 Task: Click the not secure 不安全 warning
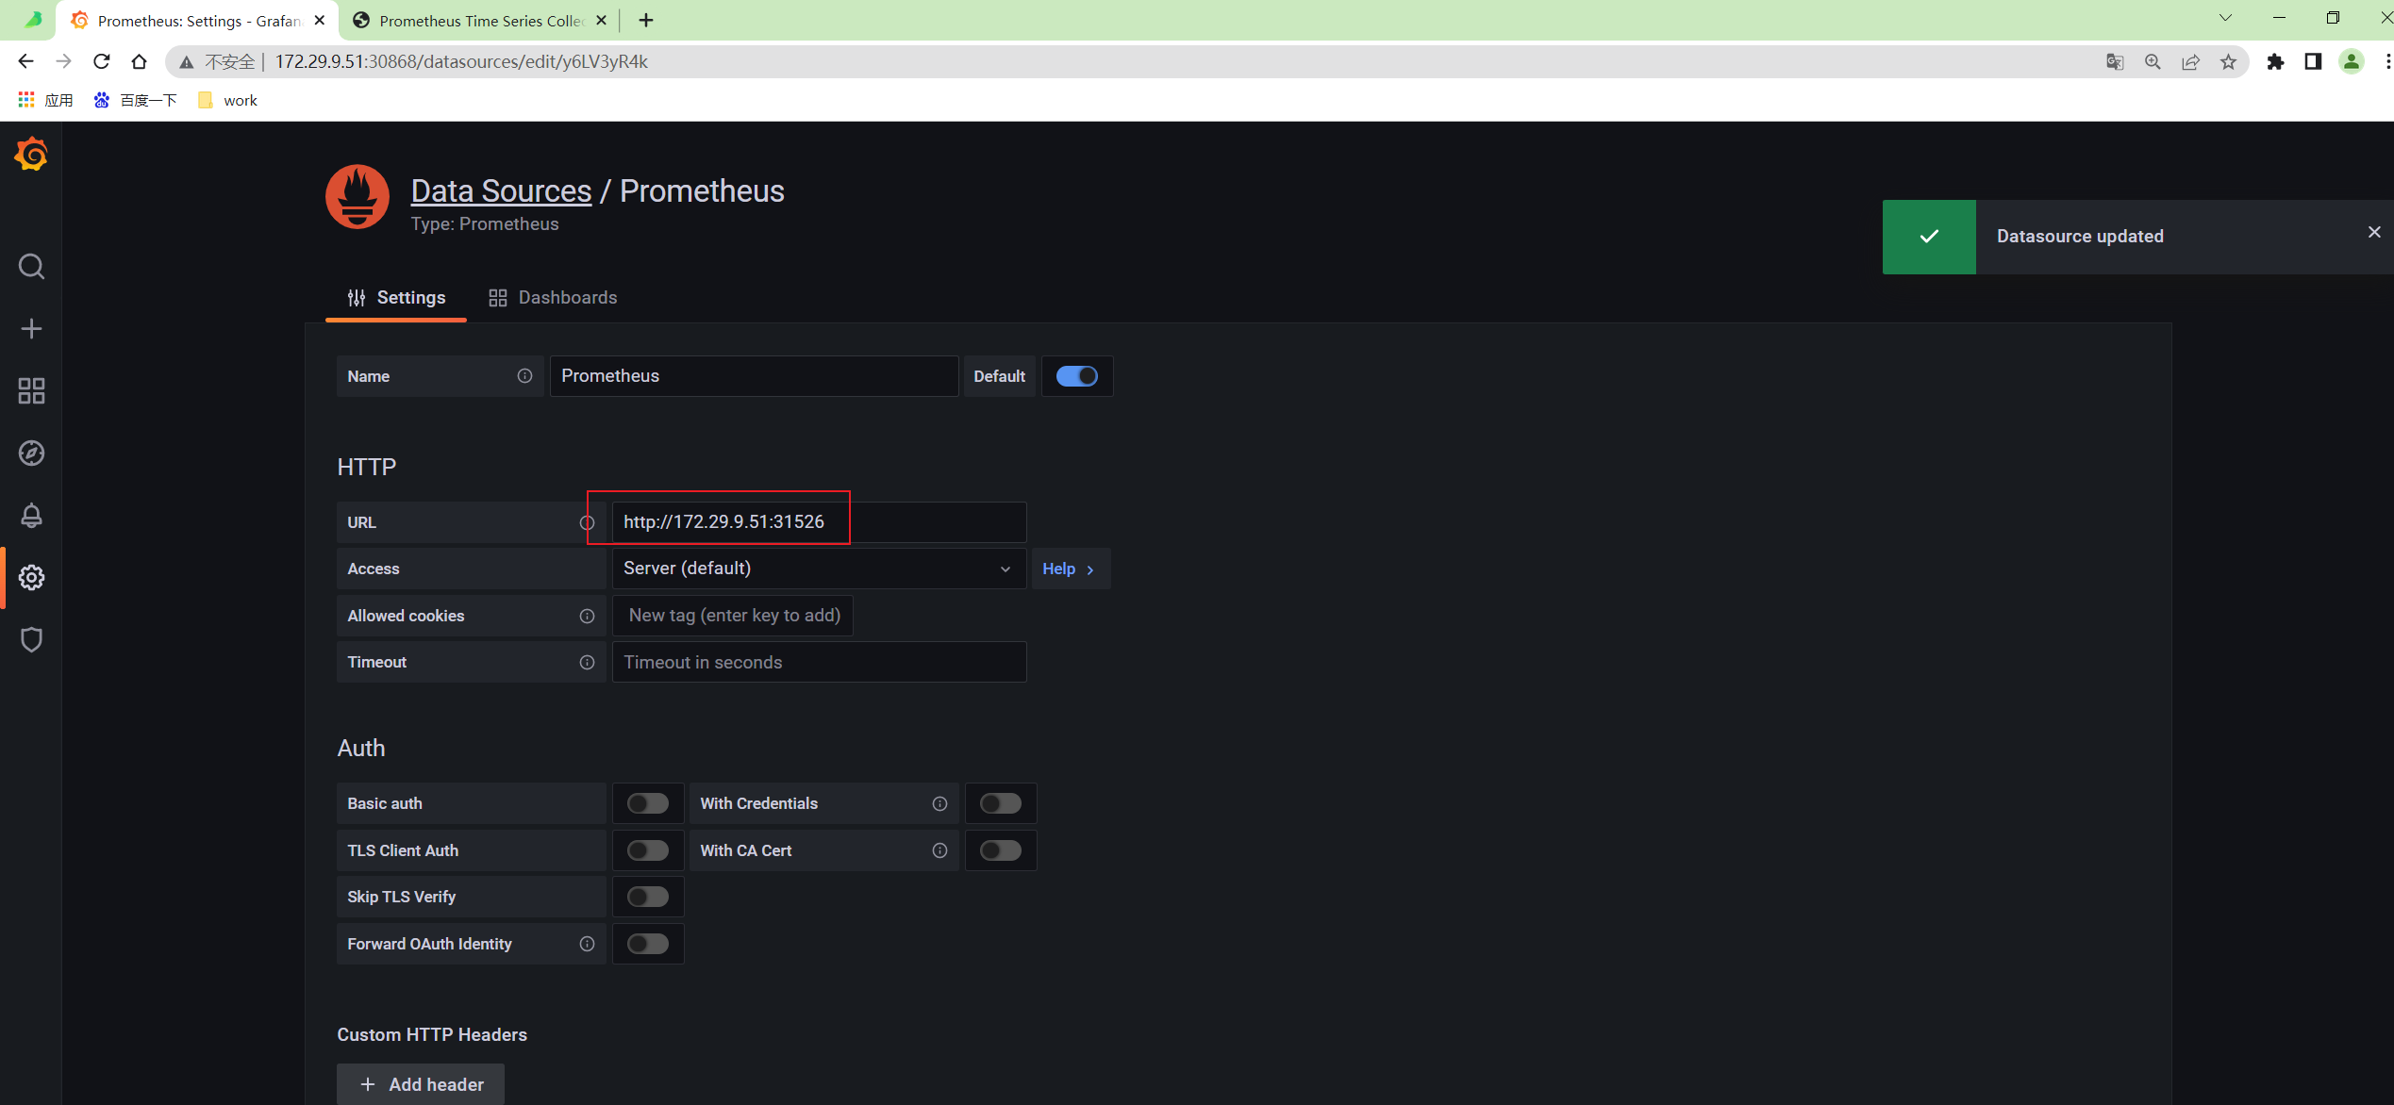point(218,62)
